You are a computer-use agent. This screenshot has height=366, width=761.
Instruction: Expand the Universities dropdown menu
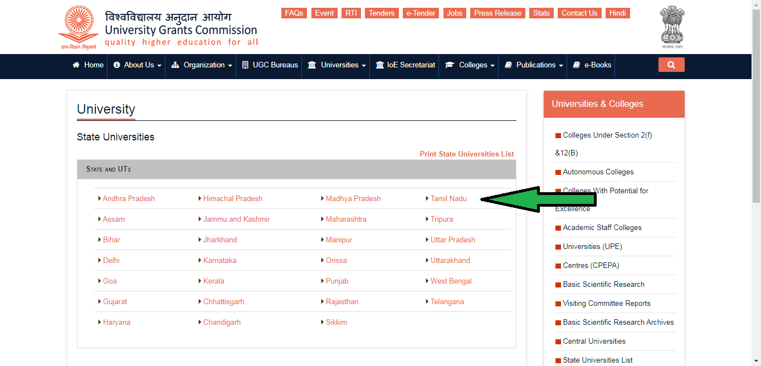tap(337, 65)
